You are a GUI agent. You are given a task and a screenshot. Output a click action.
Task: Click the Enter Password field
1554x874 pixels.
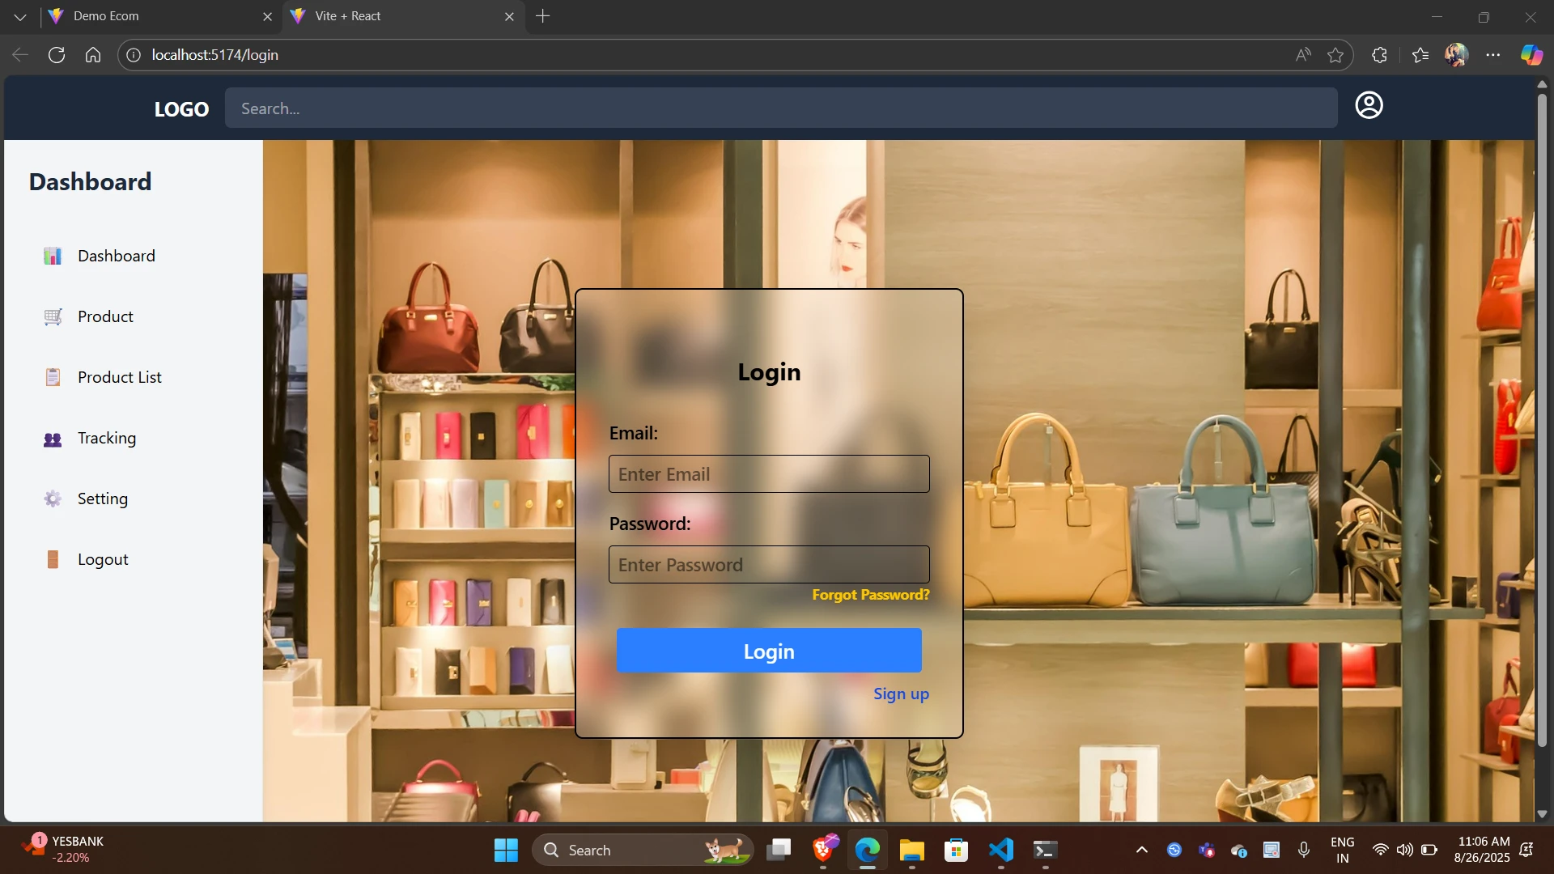click(769, 565)
